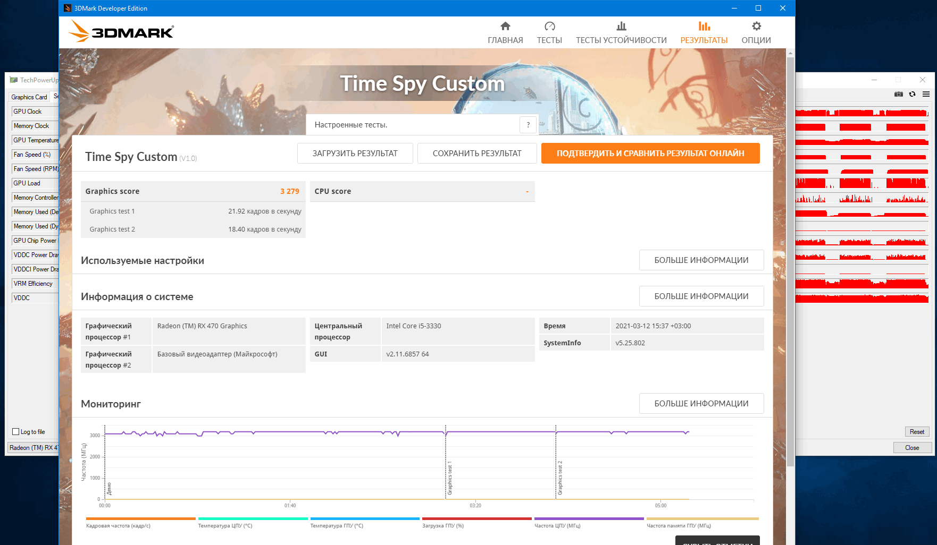Open БОЛЬШЕ ИНФОРМАЦИИ for Используемые настройки
This screenshot has height=545, width=937.
[701, 260]
